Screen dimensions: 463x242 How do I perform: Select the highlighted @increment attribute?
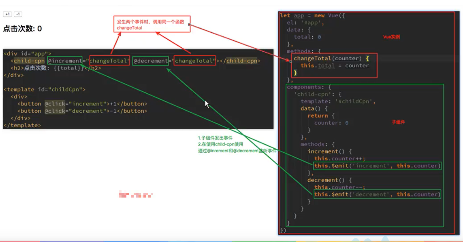[65, 61]
